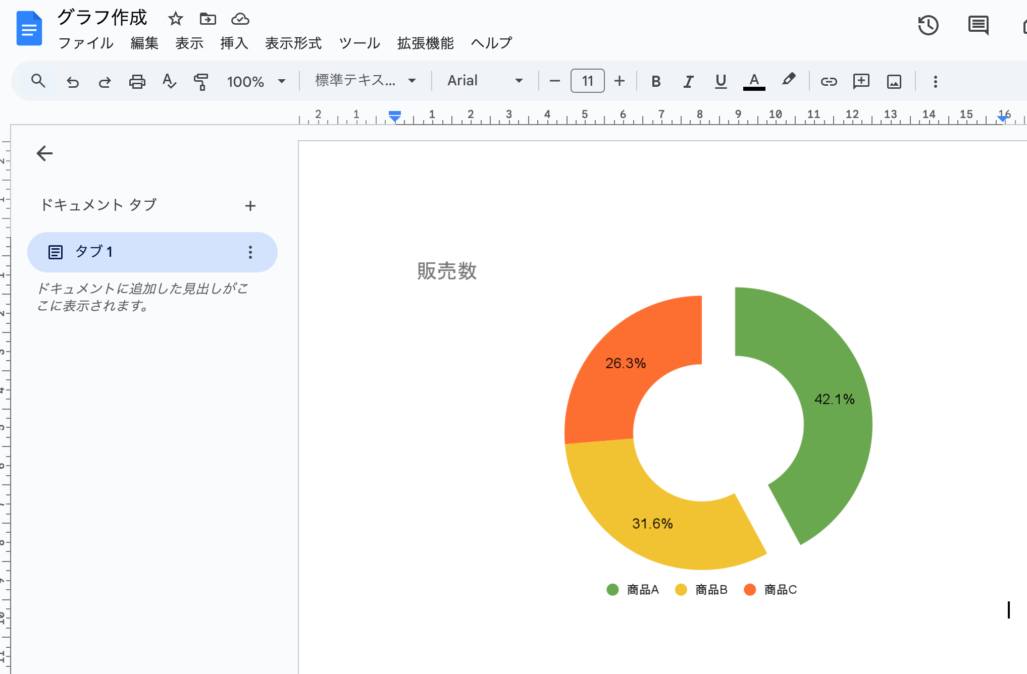Toggle underline formatting

tap(721, 81)
